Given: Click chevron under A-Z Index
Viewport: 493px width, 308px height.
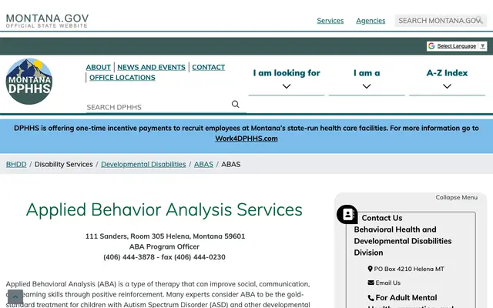Looking at the screenshot, I should click(447, 86).
